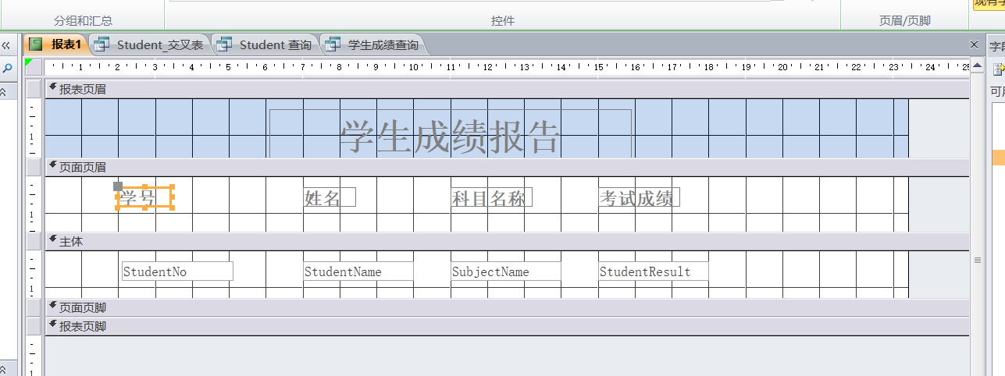This screenshot has height=376, width=1005.
Task: Click the vertical scrollbar up arrow
Action: (976, 66)
